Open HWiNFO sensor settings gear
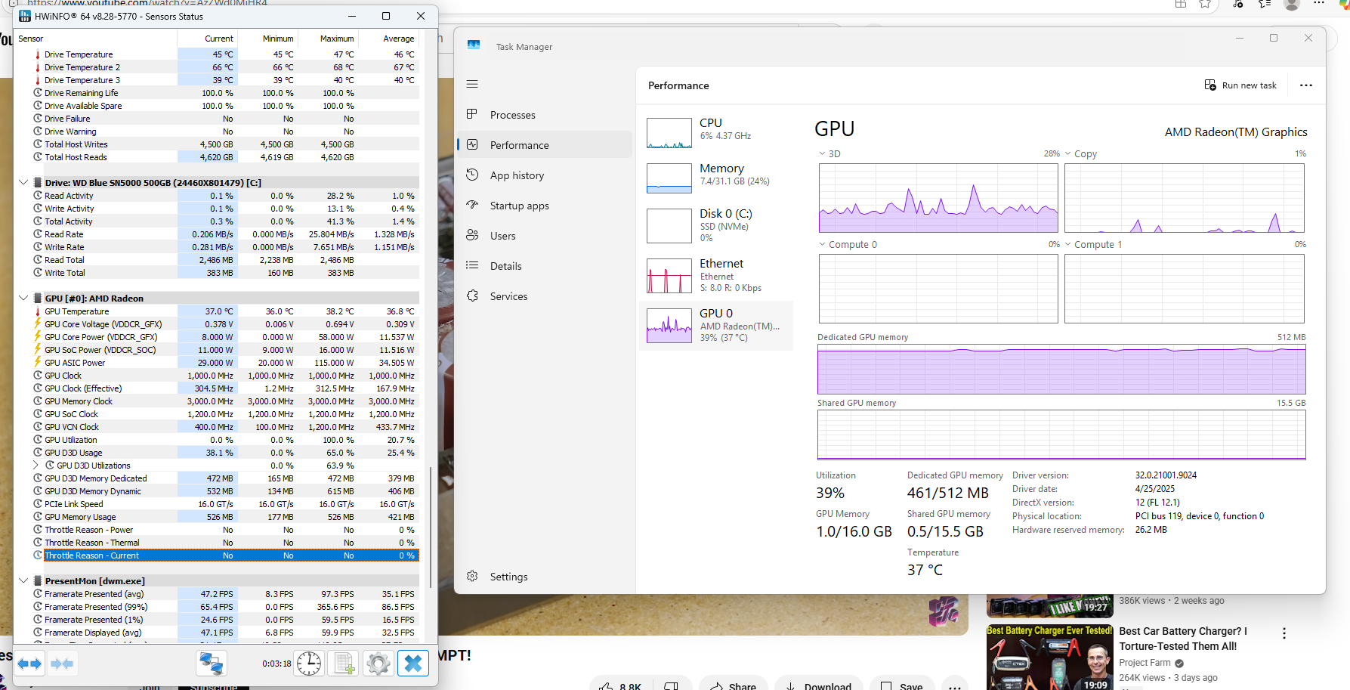 [x=378, y=664]
